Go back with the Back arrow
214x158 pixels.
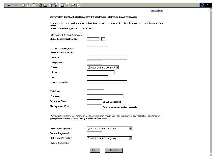click(9, 5)
